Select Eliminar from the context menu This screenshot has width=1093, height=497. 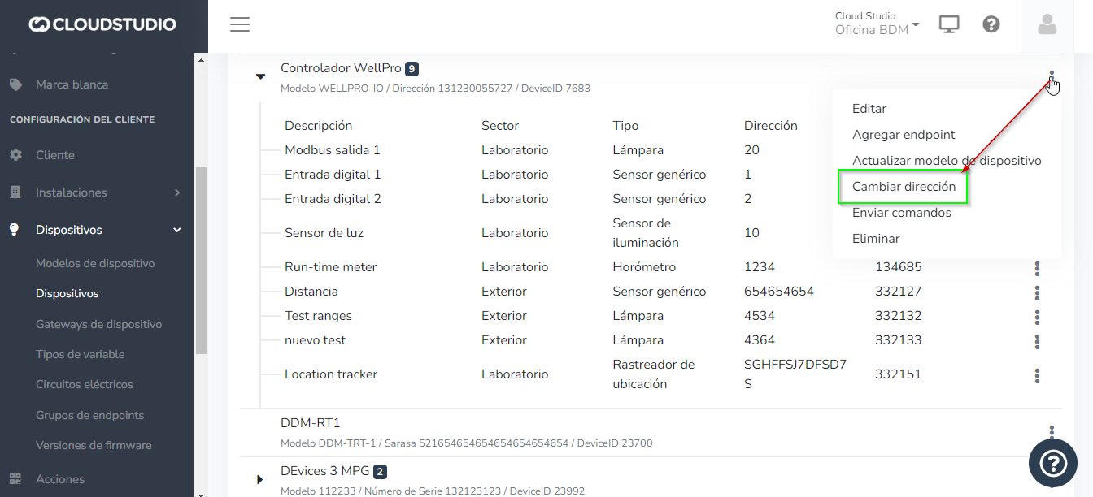pos(876,239)
